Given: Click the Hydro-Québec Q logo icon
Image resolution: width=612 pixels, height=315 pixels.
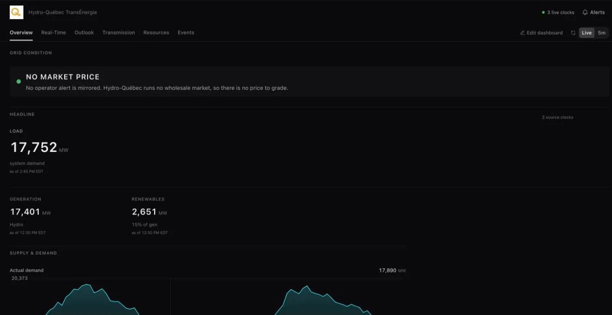Looking at the screenshot, I should pyautogui.click(x=16, y=12).
